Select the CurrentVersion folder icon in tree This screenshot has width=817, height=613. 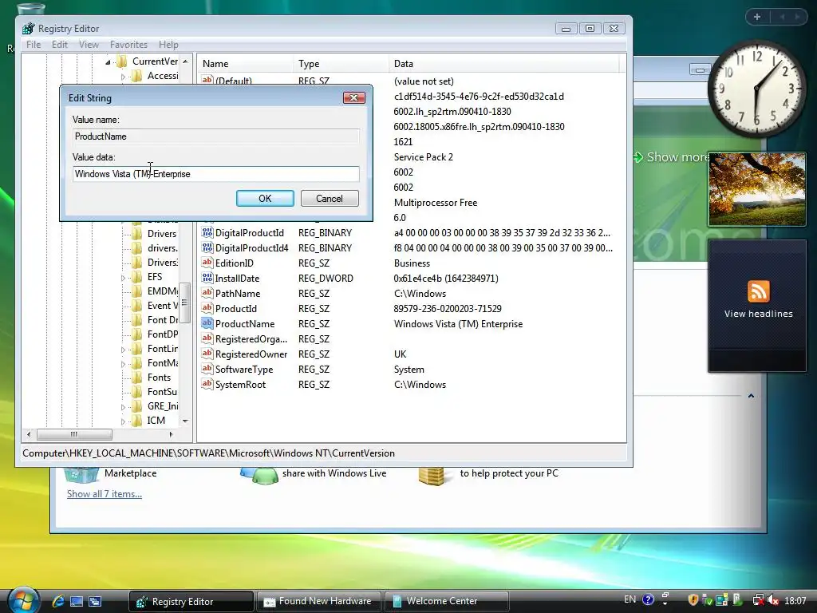tap(122, 61)
